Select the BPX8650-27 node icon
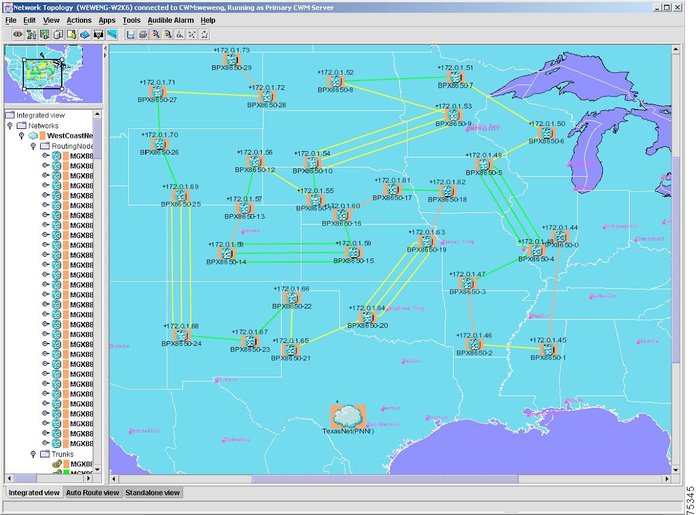Viewport: 697px width, 515px height. [x=158, y=92]
